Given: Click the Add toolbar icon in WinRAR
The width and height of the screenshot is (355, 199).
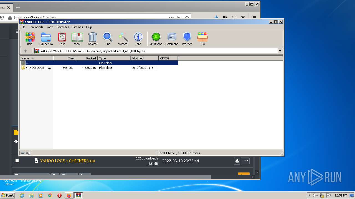Looking at the screenshot, I should tap(30, 39).
